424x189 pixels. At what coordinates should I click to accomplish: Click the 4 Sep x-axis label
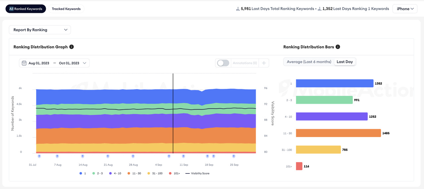coord(158,165)
